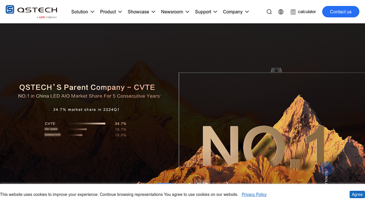The height and width of the screenshot is (205, 365).
Task: Click the calculator icon
Action: (293, 12)
